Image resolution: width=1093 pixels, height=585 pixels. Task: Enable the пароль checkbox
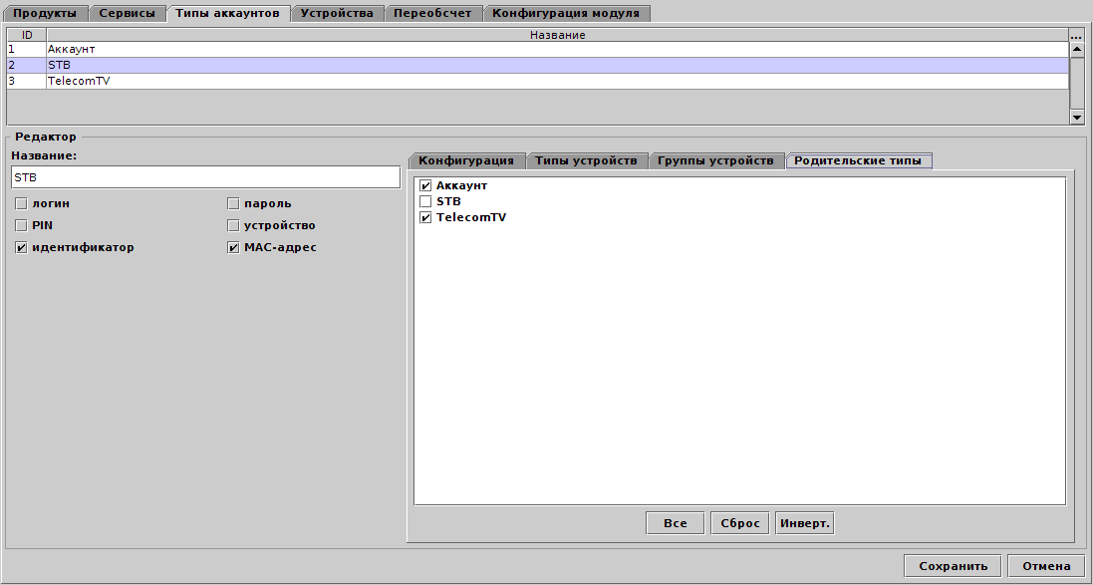[x=234, y=203]
